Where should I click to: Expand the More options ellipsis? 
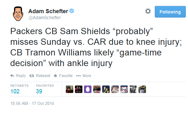(x=78, y=76)
